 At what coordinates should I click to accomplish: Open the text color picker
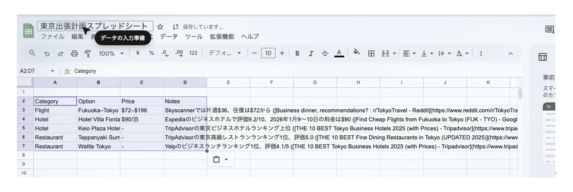339,53
